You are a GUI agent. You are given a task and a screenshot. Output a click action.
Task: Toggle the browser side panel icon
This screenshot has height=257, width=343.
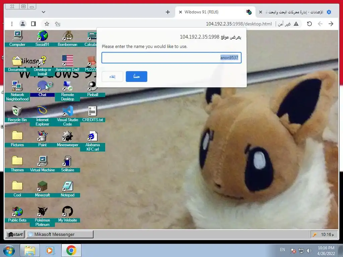tap(33, 24)
